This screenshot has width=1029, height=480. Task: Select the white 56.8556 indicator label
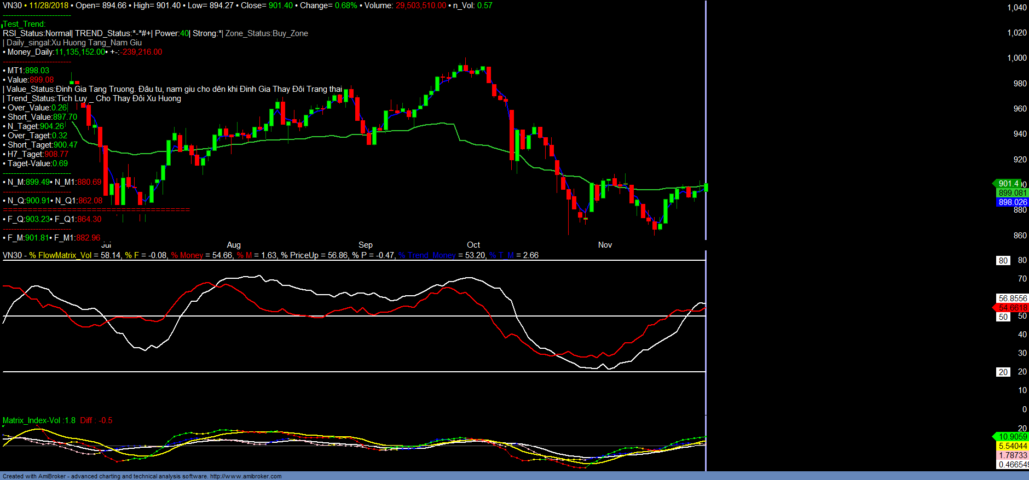pos(1012,298)
